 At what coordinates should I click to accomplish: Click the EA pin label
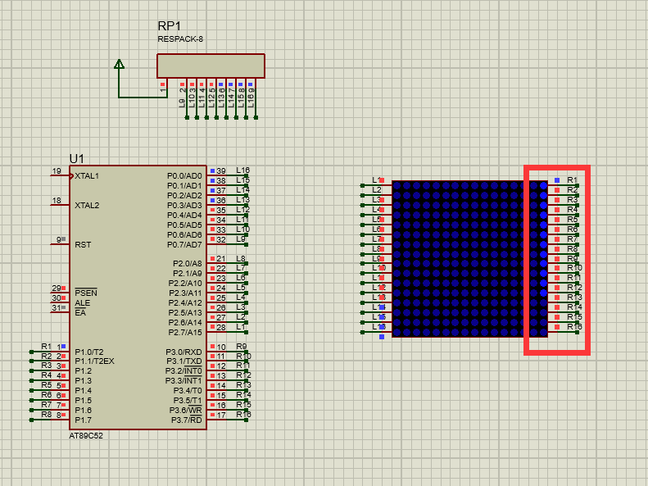pyautogui.click(x=80, y=313)
